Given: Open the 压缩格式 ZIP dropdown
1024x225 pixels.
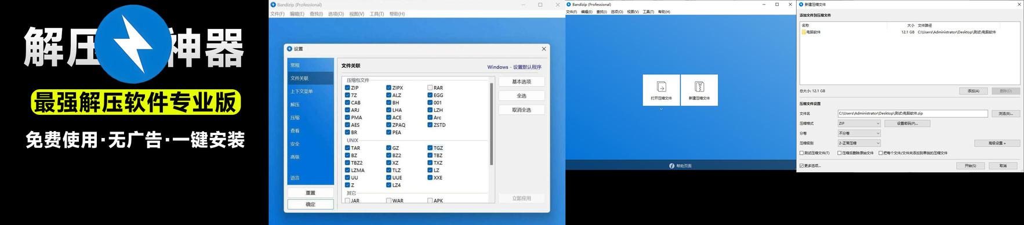Looking at the screenshot, I should 859,124.
